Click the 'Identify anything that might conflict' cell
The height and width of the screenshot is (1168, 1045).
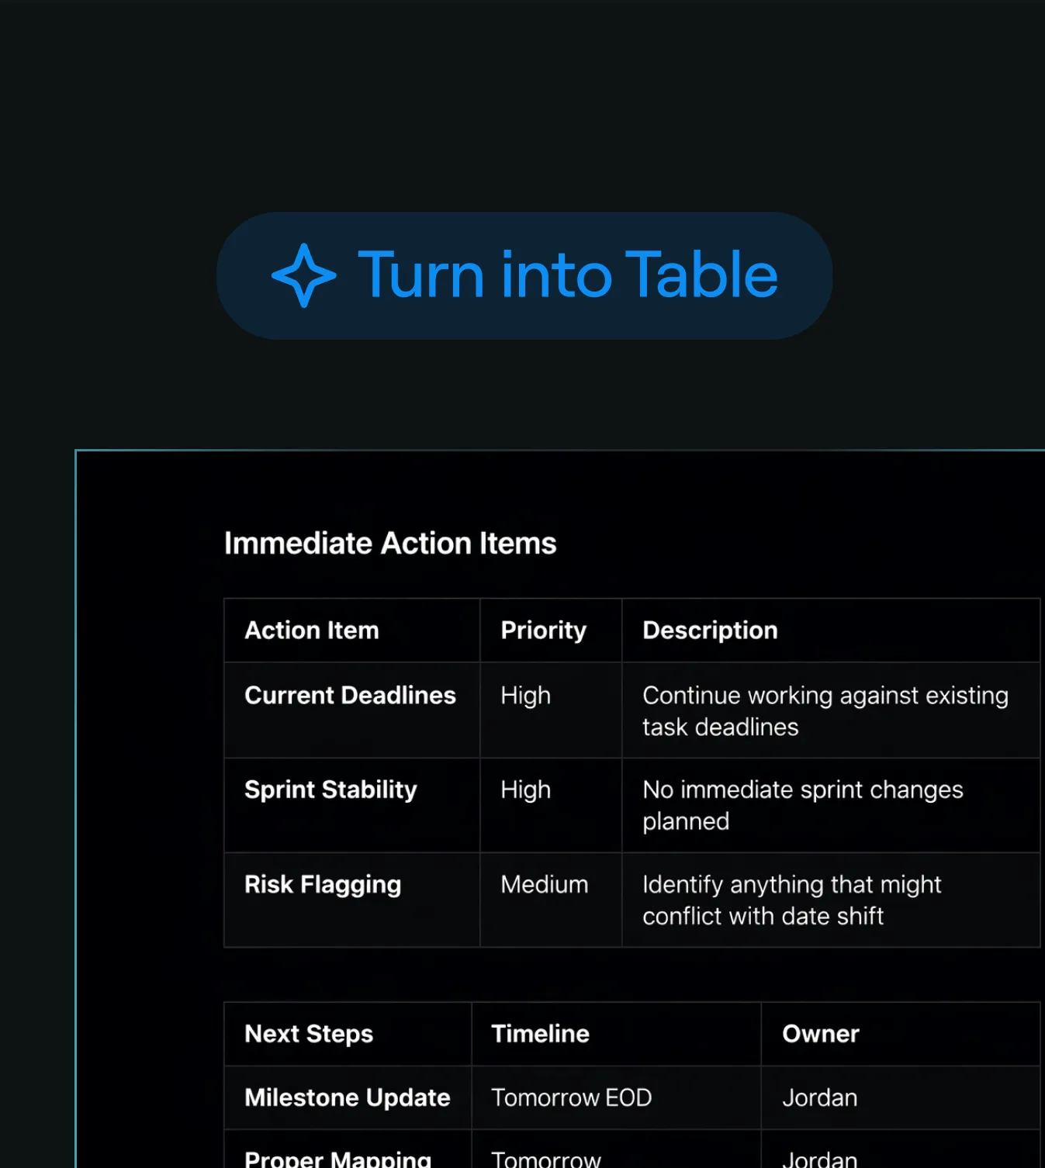(831, 900)
